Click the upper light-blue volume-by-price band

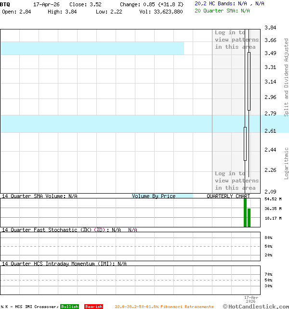[x=92, y=48]
